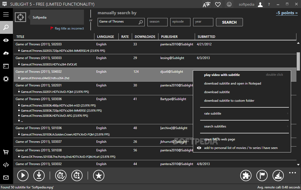Click release 'Game.of.Thrones.S03E06.HDTV.XviD-AFG'
301x190 pixels.
(54, 116)
